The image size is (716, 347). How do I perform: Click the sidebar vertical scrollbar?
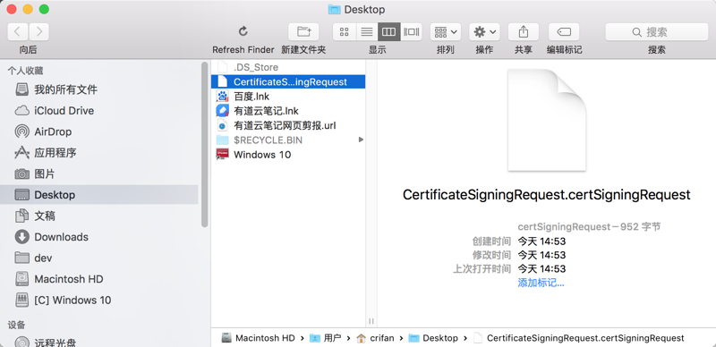pos(205,144)
